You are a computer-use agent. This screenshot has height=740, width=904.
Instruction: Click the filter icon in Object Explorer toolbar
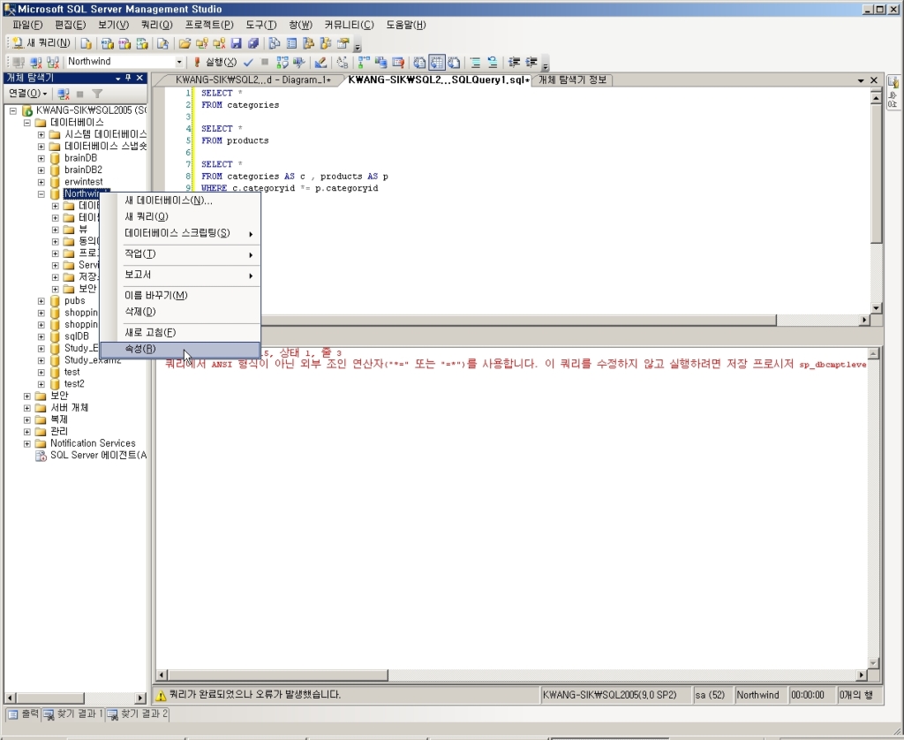click(x=97, y=94)
